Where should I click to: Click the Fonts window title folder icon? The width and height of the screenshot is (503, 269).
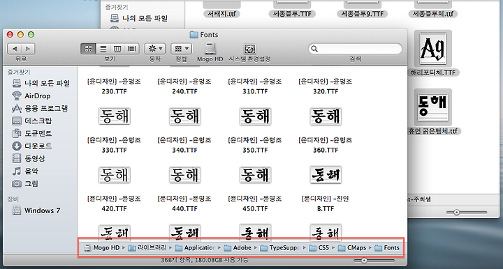click(x=194, y=35)
